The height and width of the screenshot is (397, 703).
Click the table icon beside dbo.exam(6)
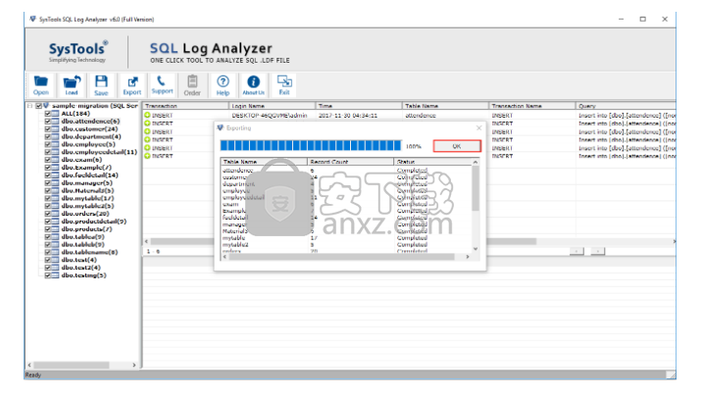[55, 160]
